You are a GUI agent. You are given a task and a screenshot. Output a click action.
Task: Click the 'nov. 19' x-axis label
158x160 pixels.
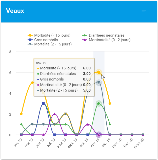click(95, 143)
